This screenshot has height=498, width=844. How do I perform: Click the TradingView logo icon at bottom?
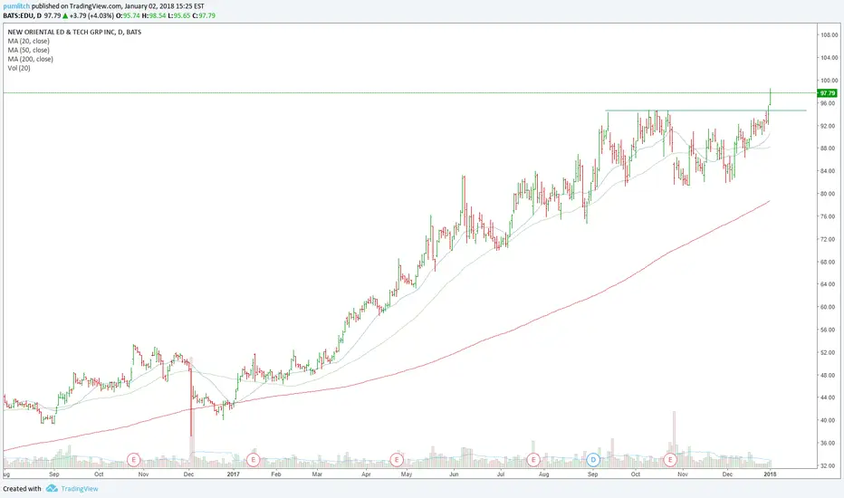[52, 488]
